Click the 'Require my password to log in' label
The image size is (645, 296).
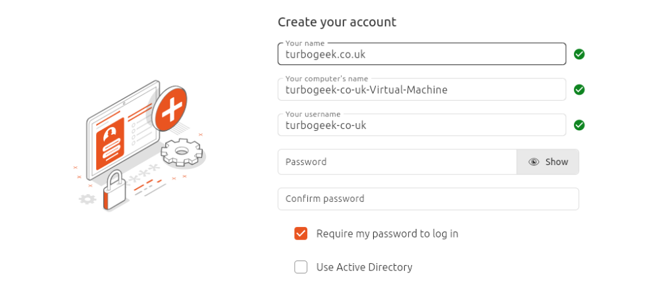[387, 234]
